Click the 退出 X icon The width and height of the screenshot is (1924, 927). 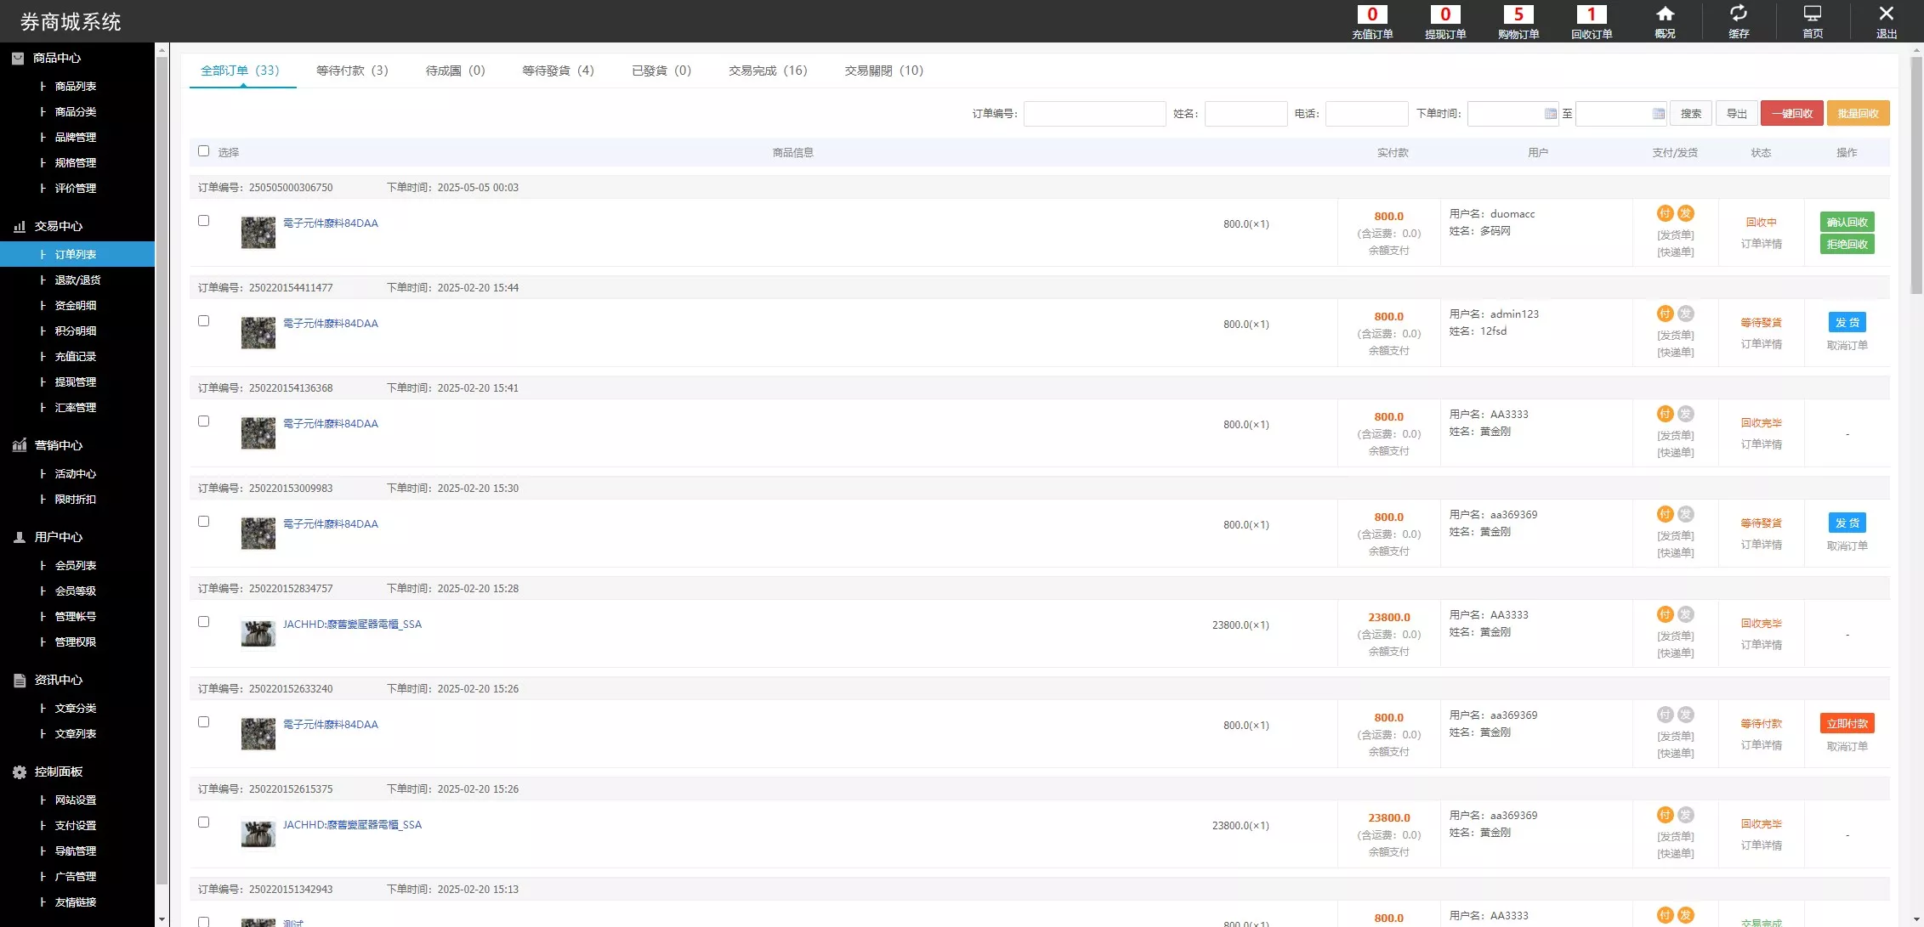click(x=1886, y=14)
